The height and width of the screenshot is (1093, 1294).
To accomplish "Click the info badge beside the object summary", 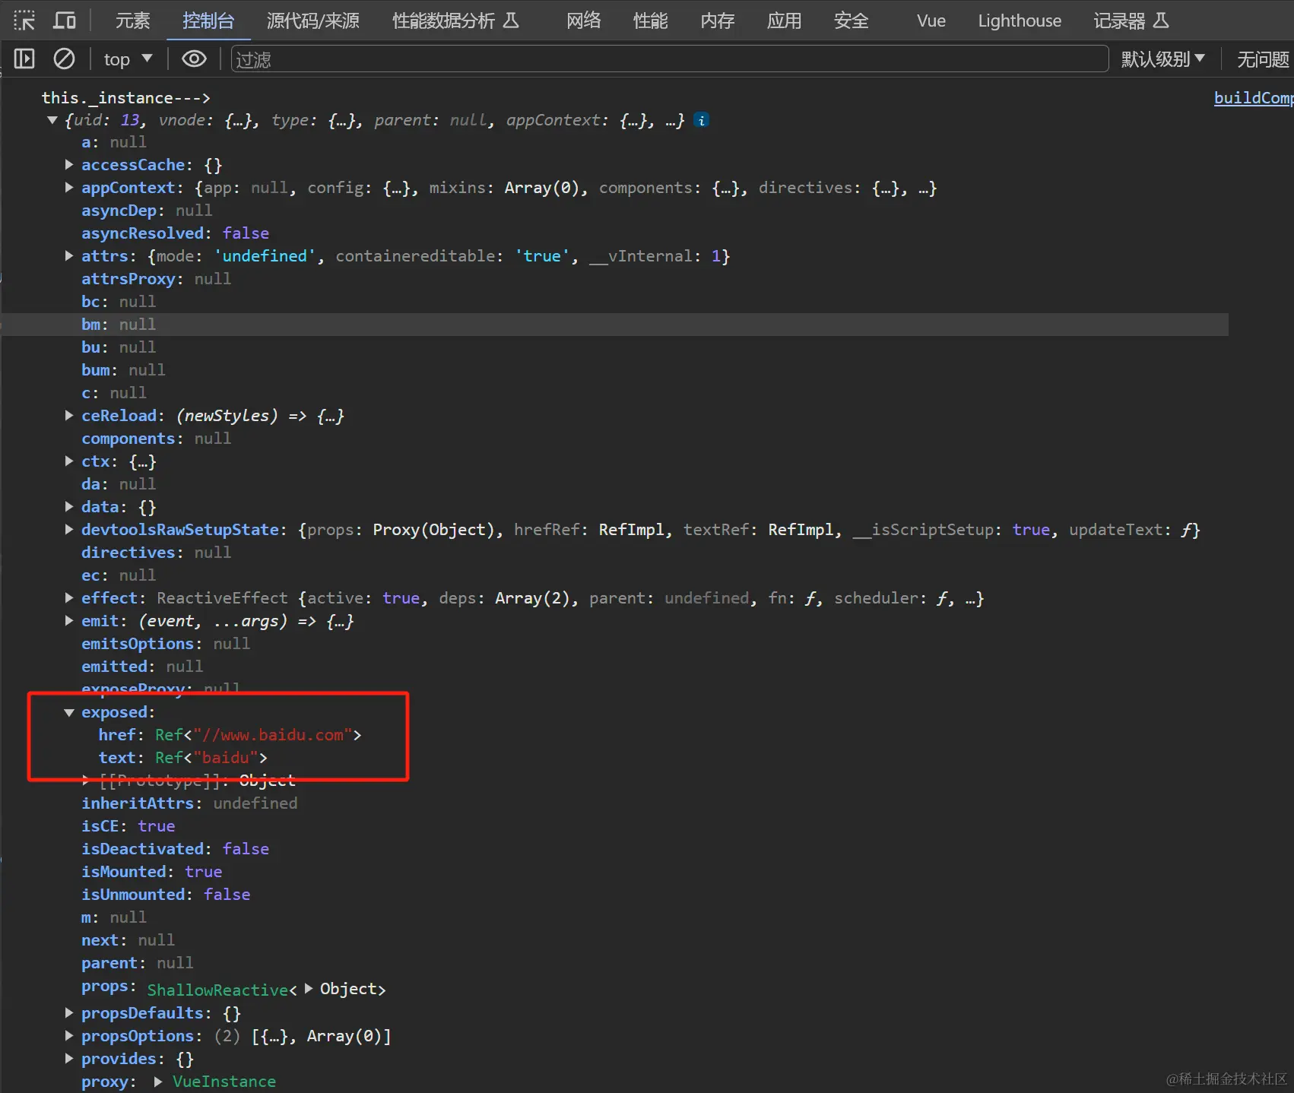I will (702, 120).
